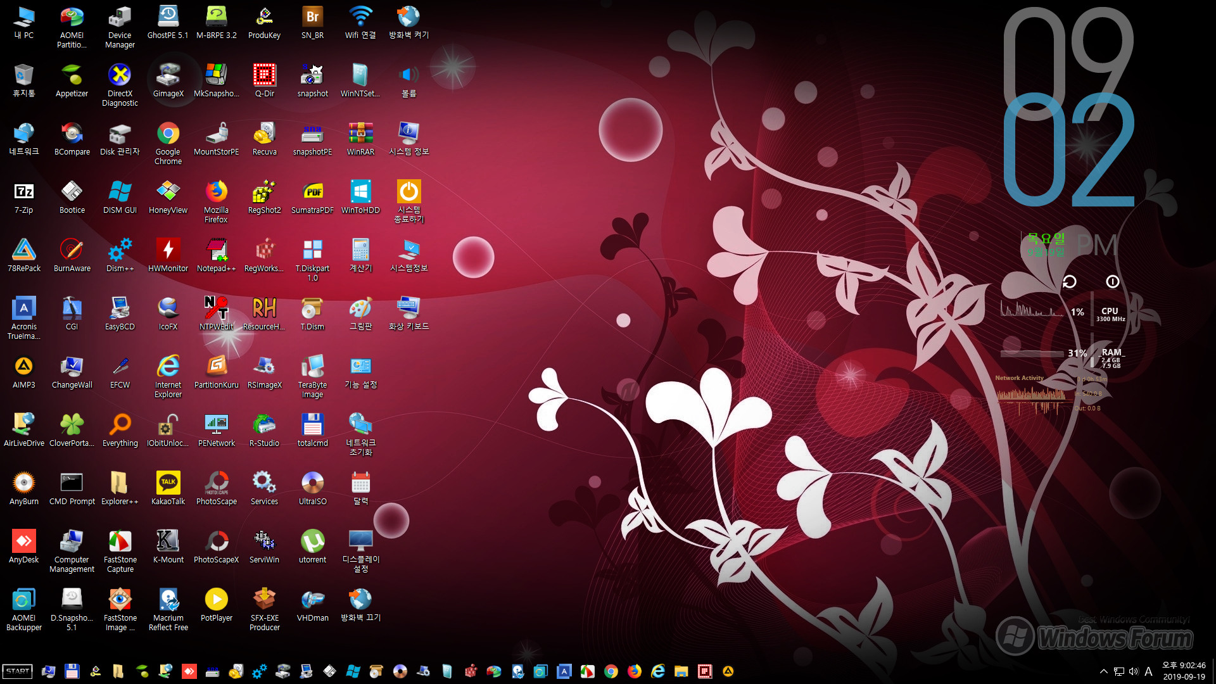Launch totalcmd file manager
The height and width of the screenshot is (684, 1216).
312,430
